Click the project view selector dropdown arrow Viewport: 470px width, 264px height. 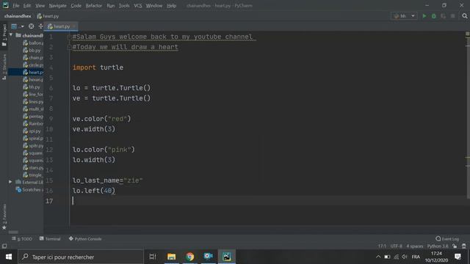point(23,26)
